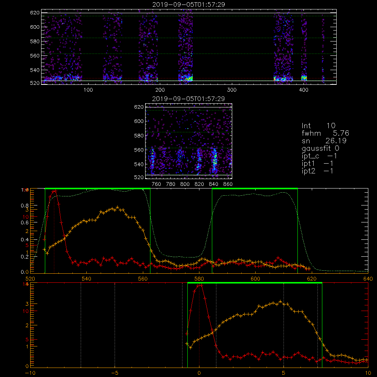Click x-axis label 860 on middle plot

tap(228, 184)
